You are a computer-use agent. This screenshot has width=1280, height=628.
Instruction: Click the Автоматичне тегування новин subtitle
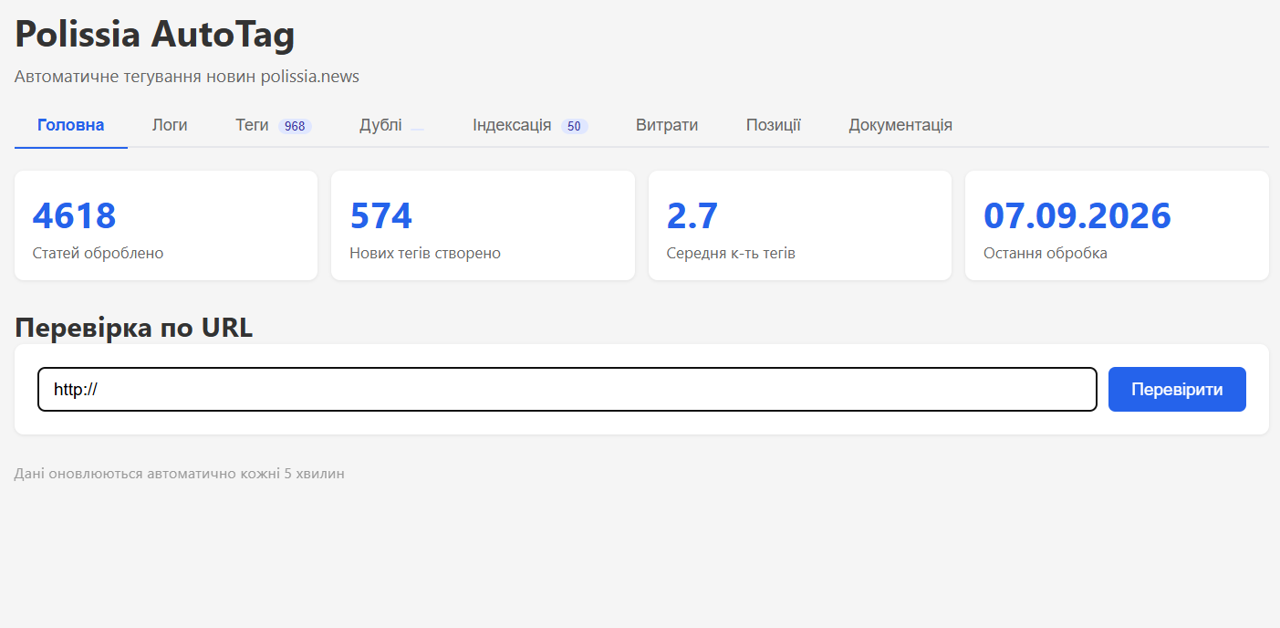point(187,77)
